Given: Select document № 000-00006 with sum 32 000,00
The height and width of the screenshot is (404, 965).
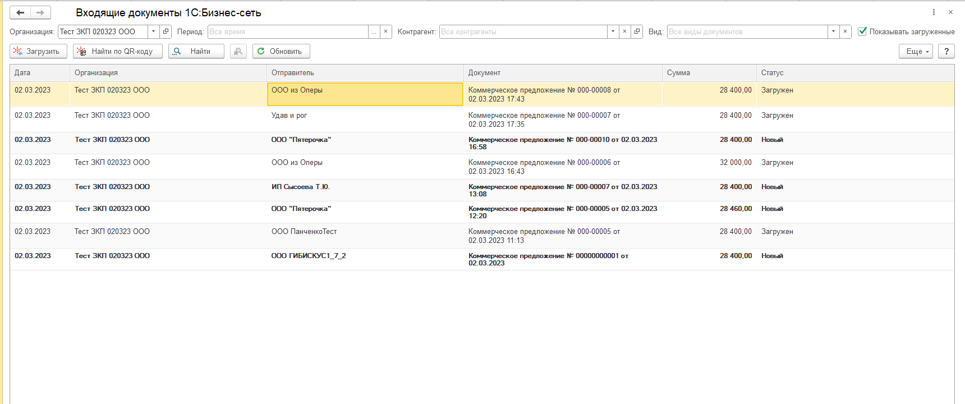Looking at the screenshot, I should [x=563, y=167].
